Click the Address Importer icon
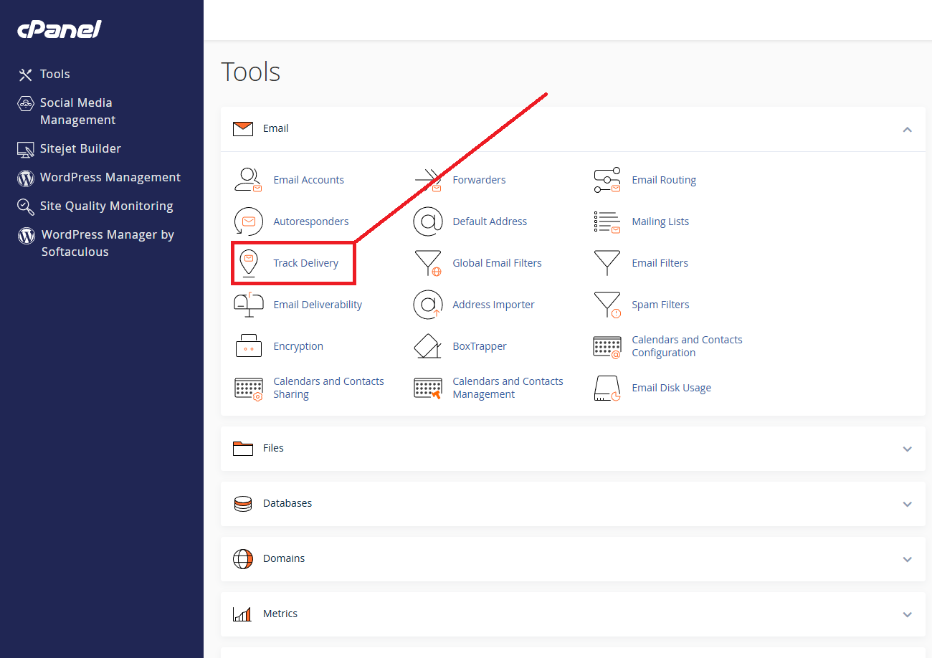 pos(428,305)
